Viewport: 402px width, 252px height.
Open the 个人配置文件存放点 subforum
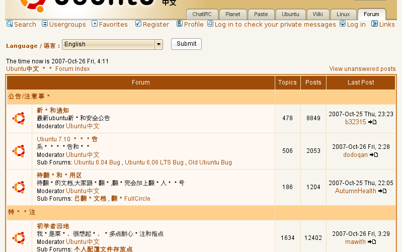point(103,249)
